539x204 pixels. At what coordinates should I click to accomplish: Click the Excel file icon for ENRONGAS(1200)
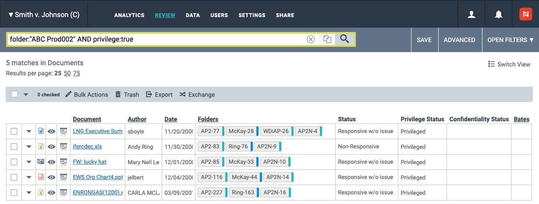[x=41, y=192]
